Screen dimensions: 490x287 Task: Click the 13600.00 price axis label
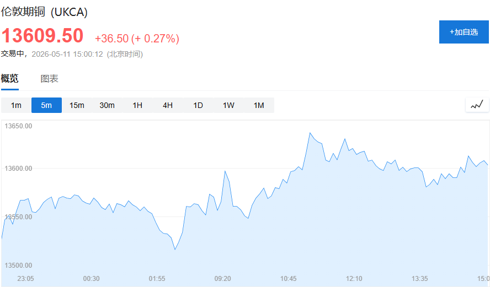click(18, 169)
